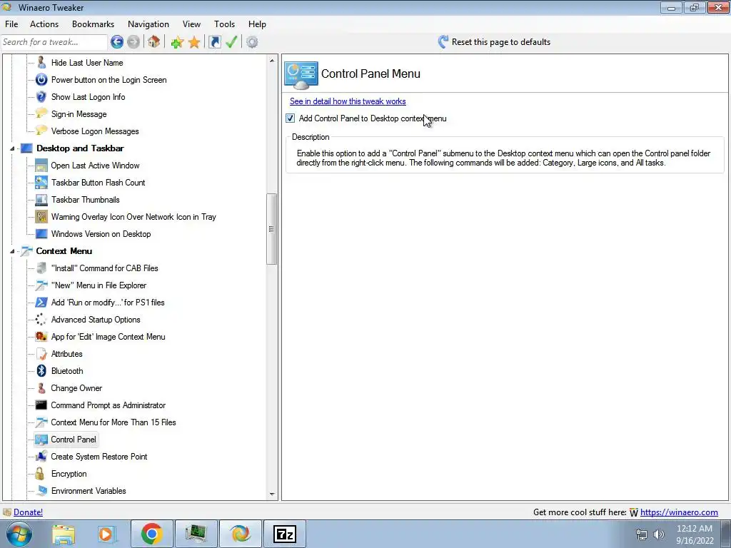Screen dimensions: 731x548
Task: Select the Control Panel tree item
Action: pos(74,440)
